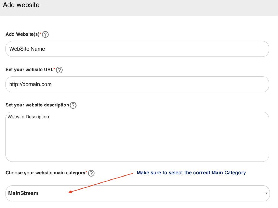Click red asterisk beside website URL label
Viewport: 278px width, 208px height.
(x=55, y=69)
